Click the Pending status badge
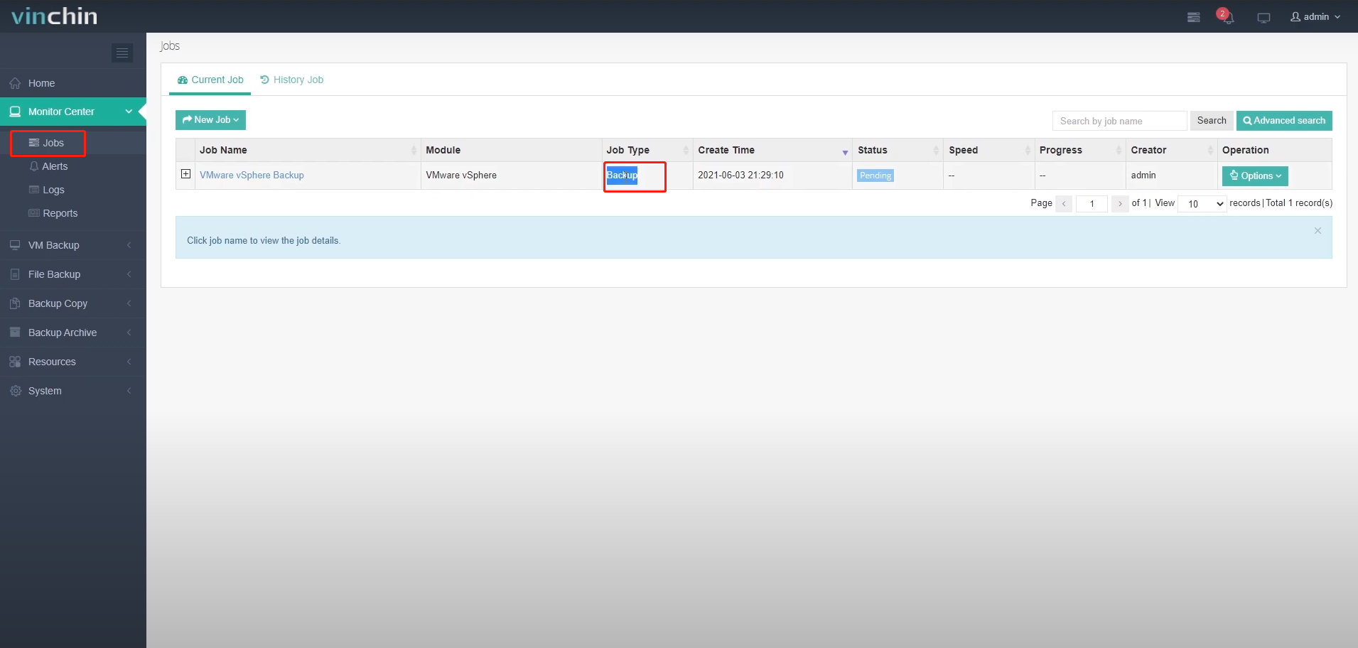This screenshot has width=1358, height=648. 875,175
